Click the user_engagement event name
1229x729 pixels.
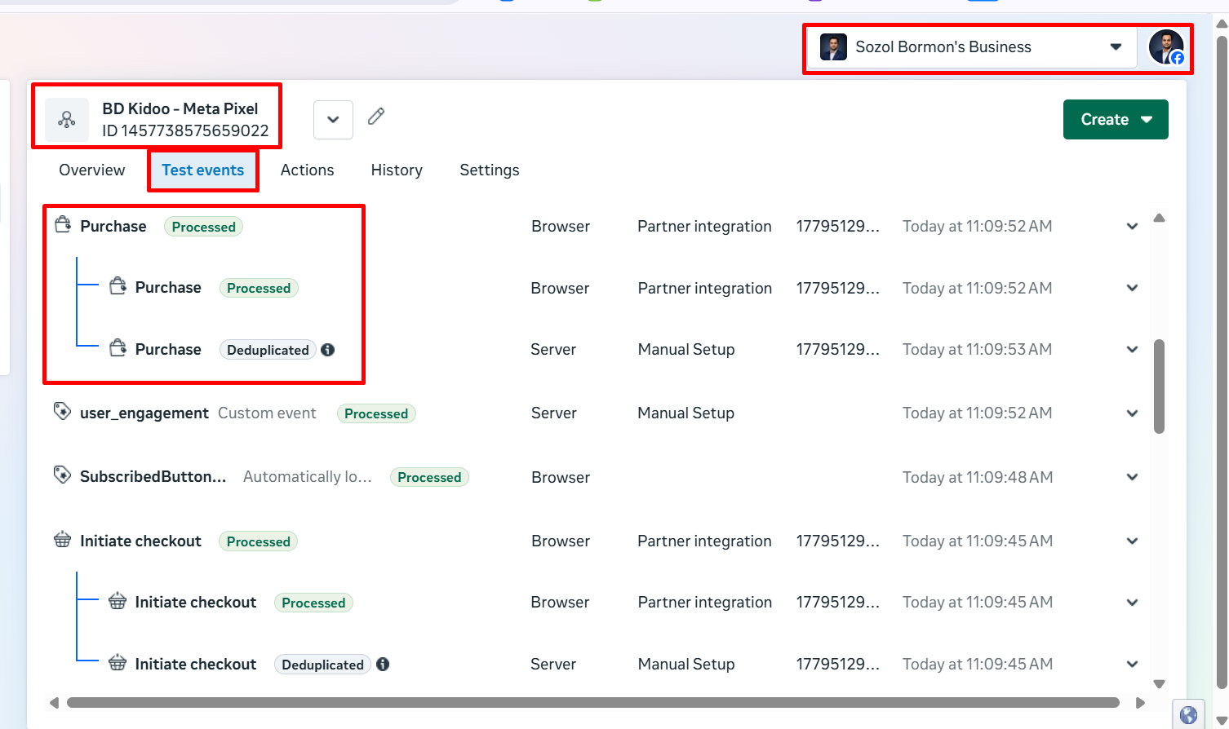pos(144,413)
